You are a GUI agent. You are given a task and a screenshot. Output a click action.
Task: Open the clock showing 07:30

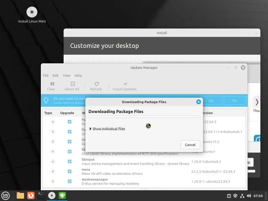pyautogui.click(x=258, y=196)
